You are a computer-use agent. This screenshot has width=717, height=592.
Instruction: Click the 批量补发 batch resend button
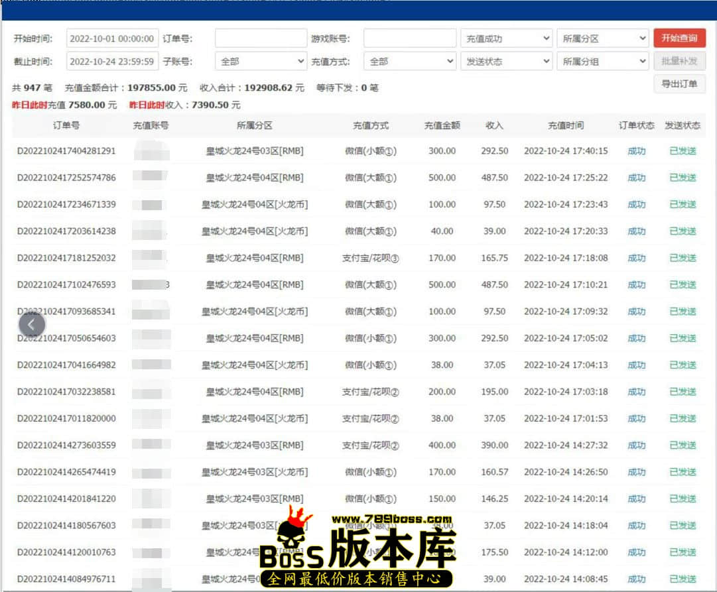tap(679, 60)
